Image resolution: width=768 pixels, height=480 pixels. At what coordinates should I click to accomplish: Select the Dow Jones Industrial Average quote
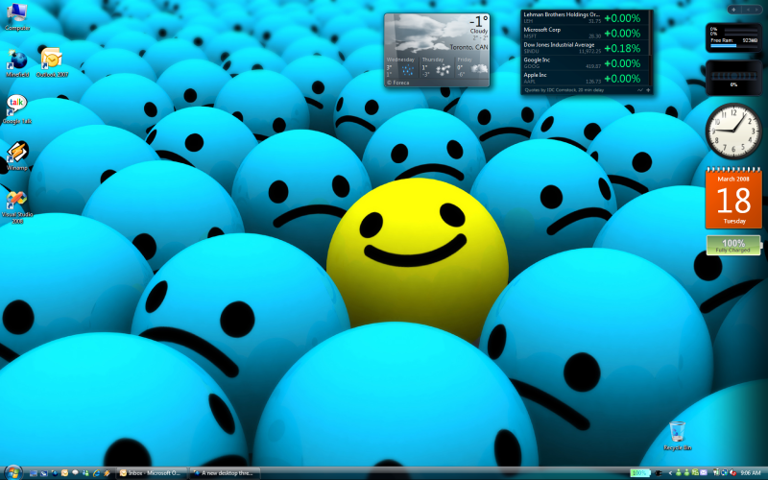pyautogui.click(x=585, y=48)
